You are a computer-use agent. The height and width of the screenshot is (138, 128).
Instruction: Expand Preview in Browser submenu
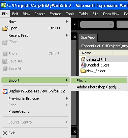coord(35,99)
